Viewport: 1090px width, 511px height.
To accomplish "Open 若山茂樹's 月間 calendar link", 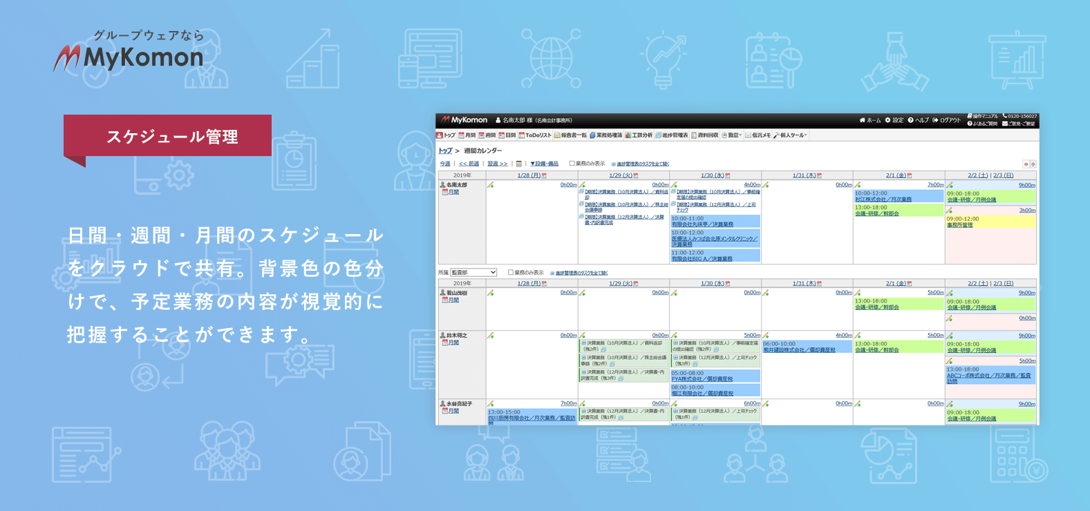I will coord(453,300).
